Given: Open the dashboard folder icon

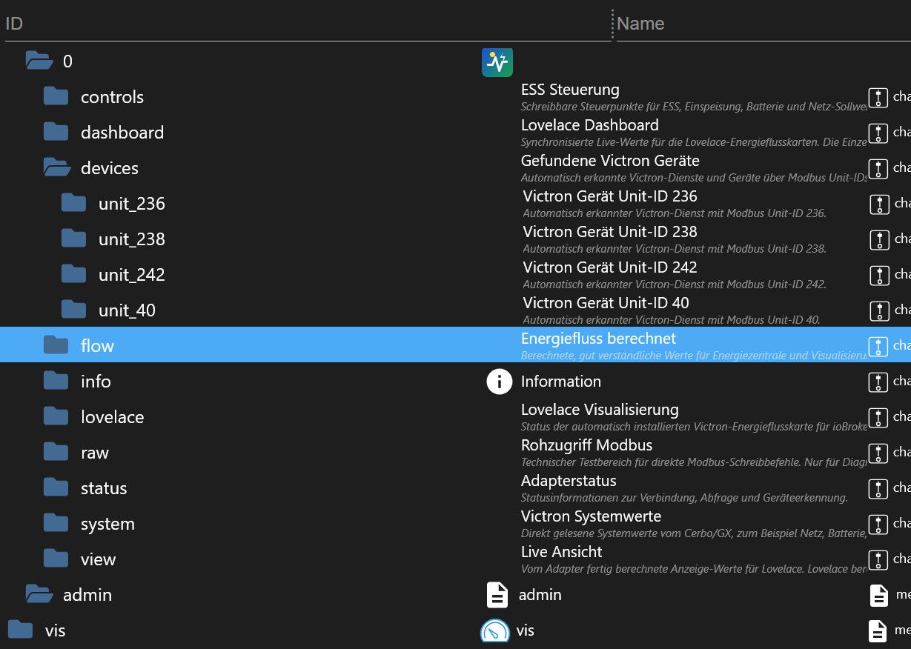Looking at the screenshot, I should tap(56, 132).
